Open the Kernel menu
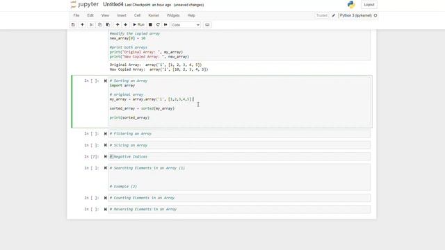Viewport: 445px width, 250px height. click(154, 15)
